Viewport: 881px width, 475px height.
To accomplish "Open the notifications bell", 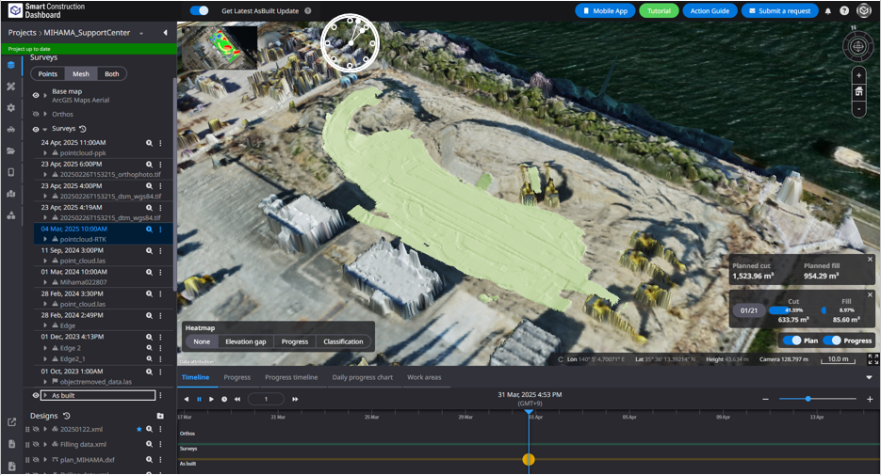I will click(x=828, y=11).
